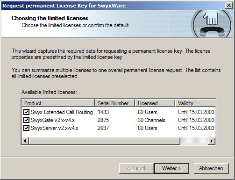Click the horizontal scrollbar left arrow
The image size is (235, 180).
[25, 141]
